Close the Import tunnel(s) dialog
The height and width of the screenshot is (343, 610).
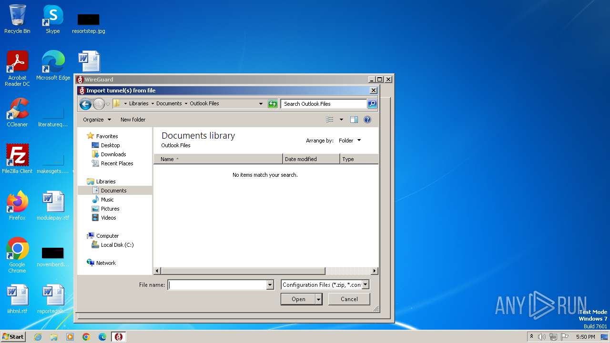coord(374,91)
